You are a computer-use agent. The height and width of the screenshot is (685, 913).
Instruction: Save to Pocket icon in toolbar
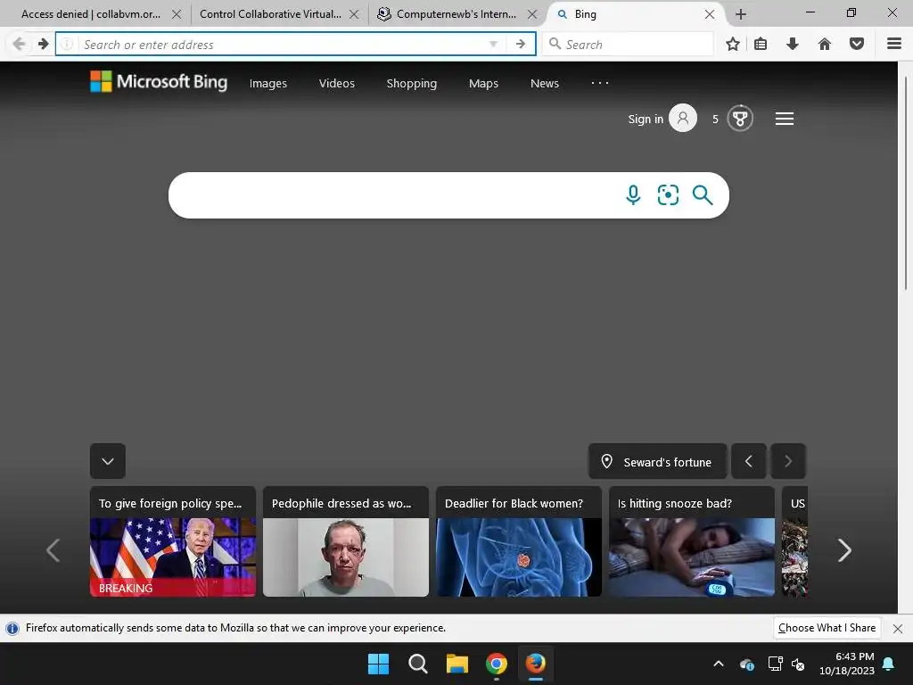pyautogui.click(x=857, y=44)
